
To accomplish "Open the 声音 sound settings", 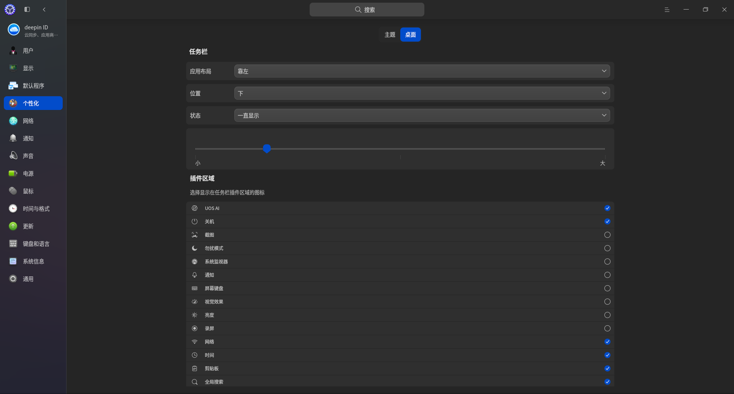I will click(33, 156).
